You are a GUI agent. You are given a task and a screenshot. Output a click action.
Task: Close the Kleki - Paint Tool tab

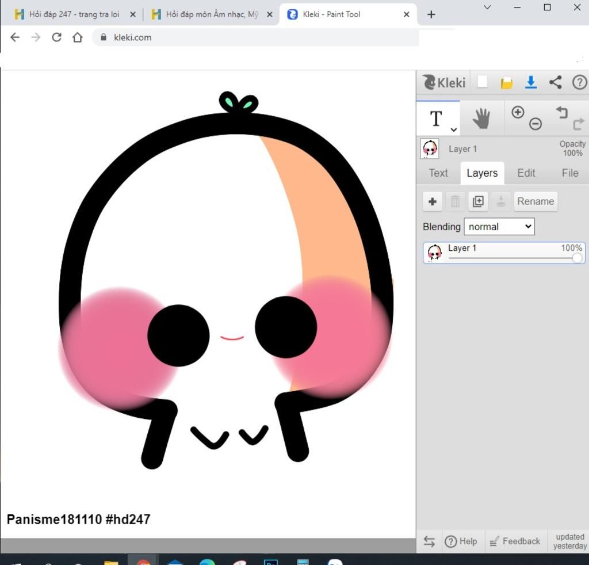[x=406, y=14]
